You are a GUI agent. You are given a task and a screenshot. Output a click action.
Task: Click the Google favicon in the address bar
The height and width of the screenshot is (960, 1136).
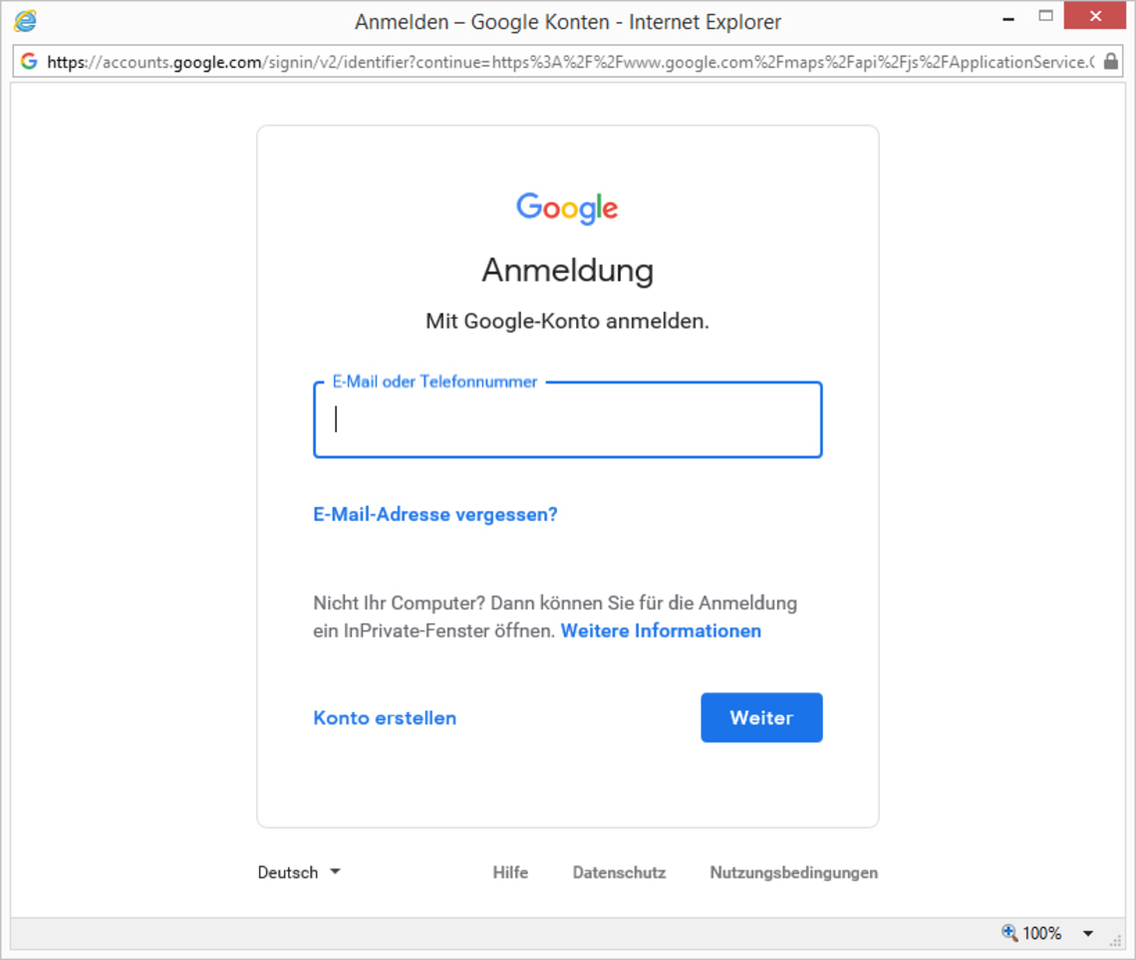coord(29,62)
